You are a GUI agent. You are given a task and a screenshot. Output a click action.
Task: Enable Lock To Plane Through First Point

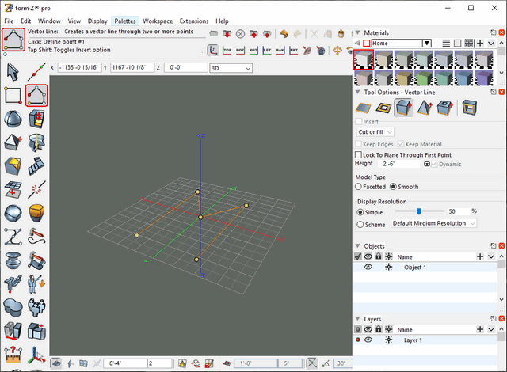(359, 154)
